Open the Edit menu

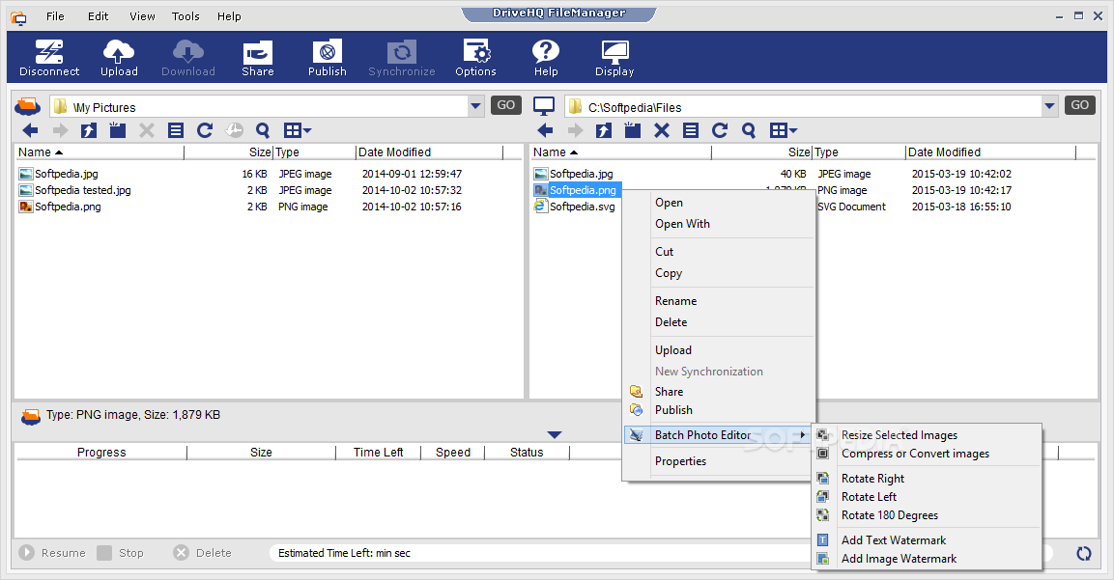[98, 16]
